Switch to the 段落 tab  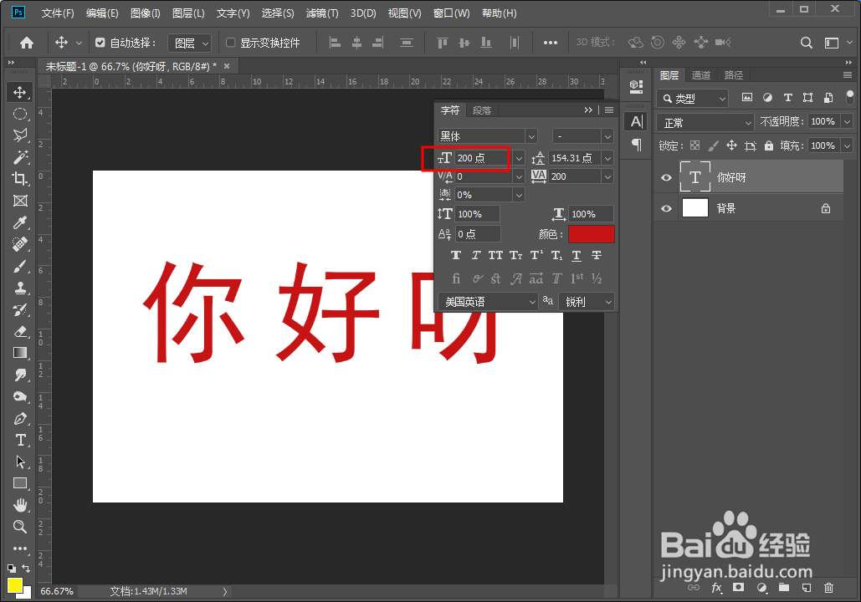(482, 110)
